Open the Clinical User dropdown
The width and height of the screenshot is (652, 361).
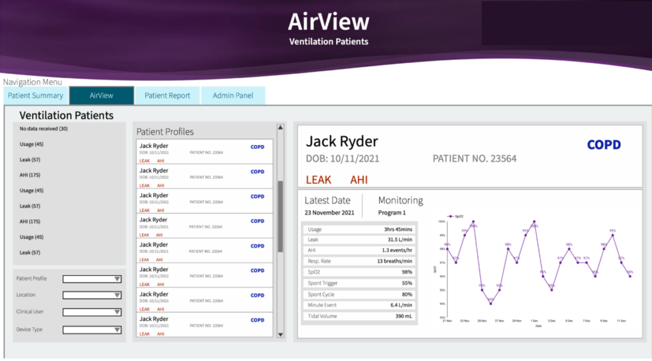click(92, 313)
